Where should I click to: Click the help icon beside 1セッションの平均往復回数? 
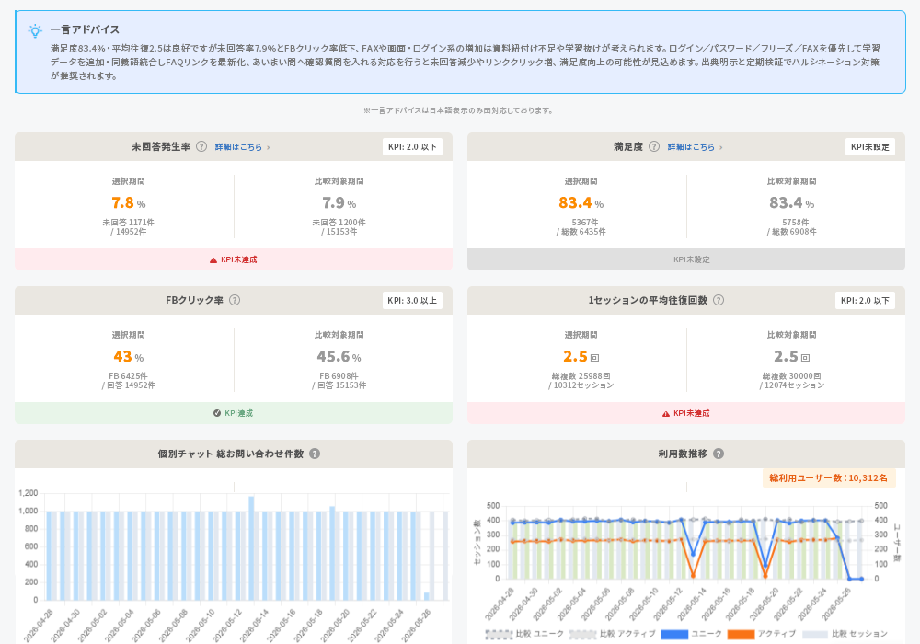719,300
